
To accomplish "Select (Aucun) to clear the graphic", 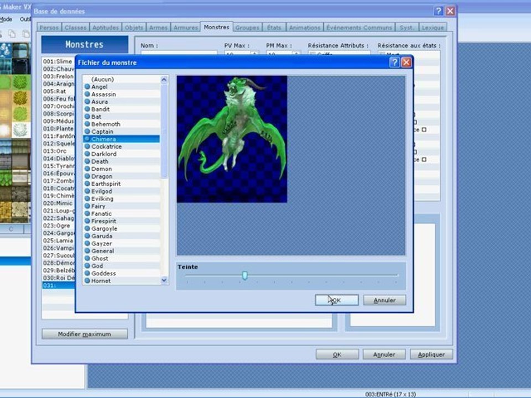I will (122, 79).
